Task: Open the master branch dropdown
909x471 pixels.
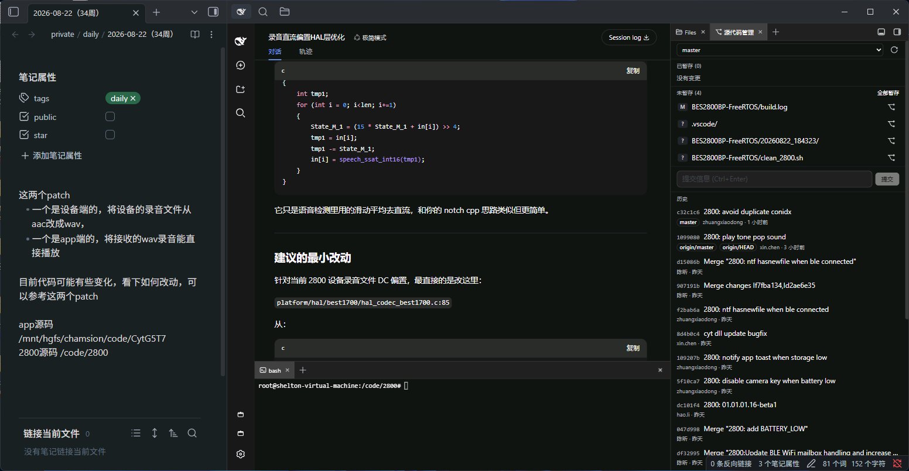Action: point(780,50)
